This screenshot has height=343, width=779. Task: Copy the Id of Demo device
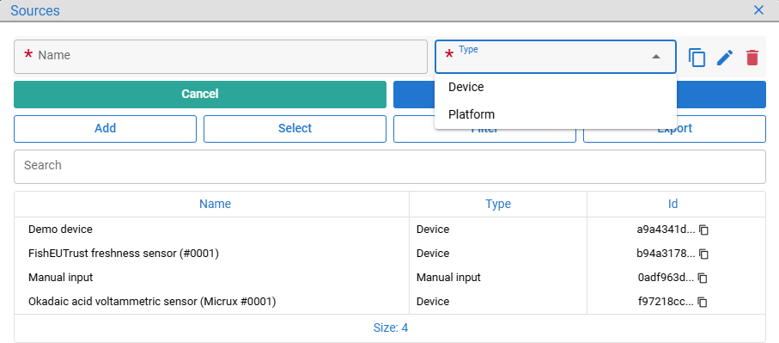(703, 230)
